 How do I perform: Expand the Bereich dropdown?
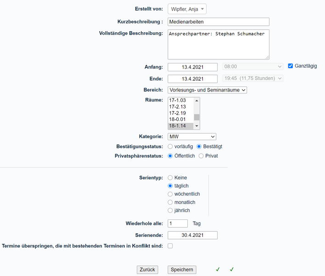207,90
